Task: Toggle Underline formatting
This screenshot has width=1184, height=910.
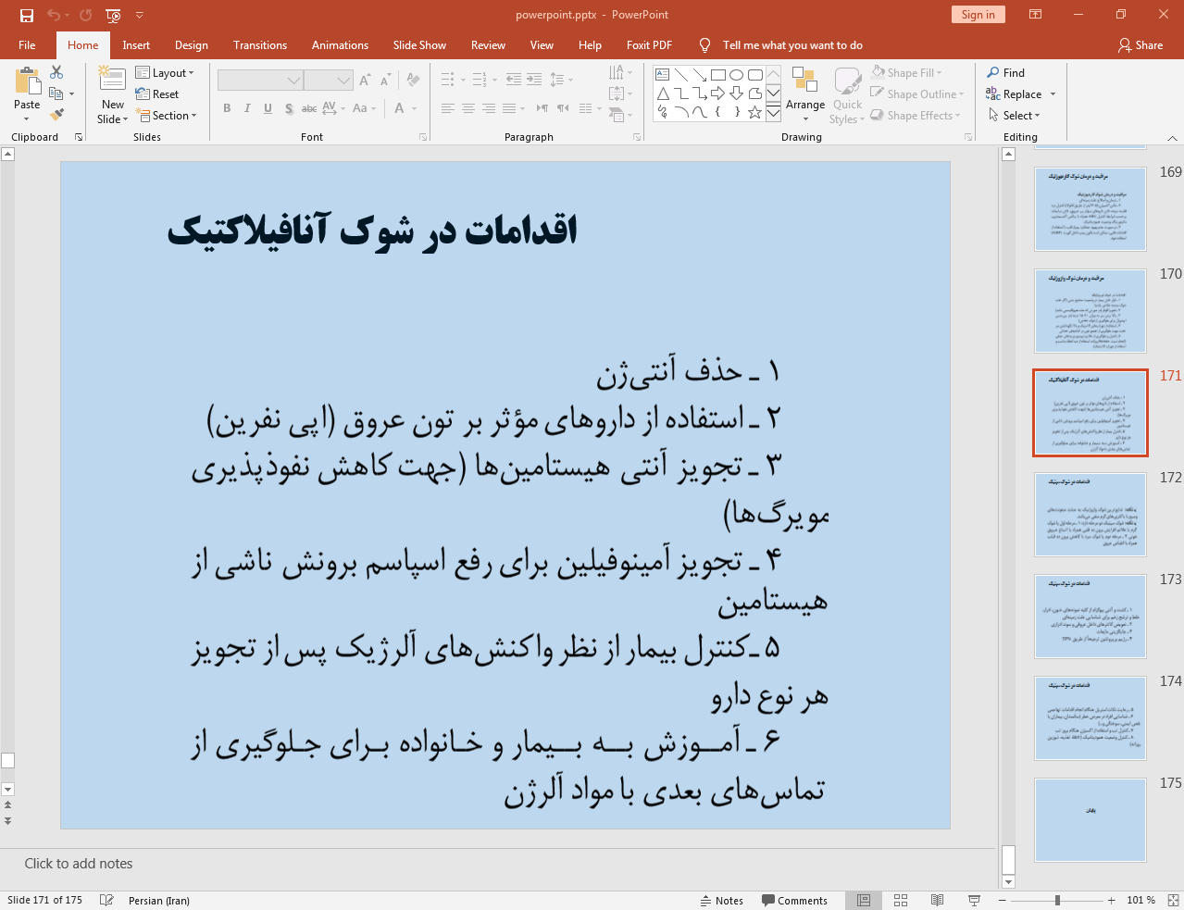Action: pyautogui.click(x=268, y=108)
